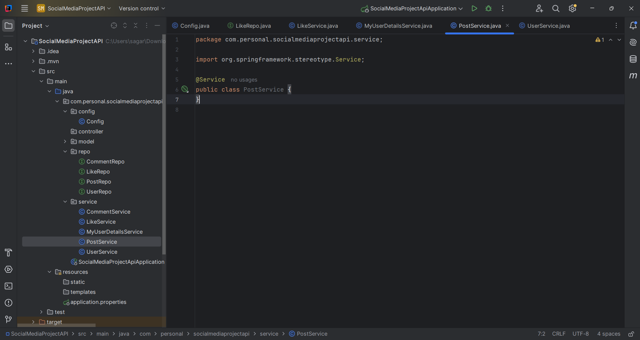Switch to UserService.java tab
Viewport: 640px width, 340px height.
pyautogui.click(x=545, y=26)
